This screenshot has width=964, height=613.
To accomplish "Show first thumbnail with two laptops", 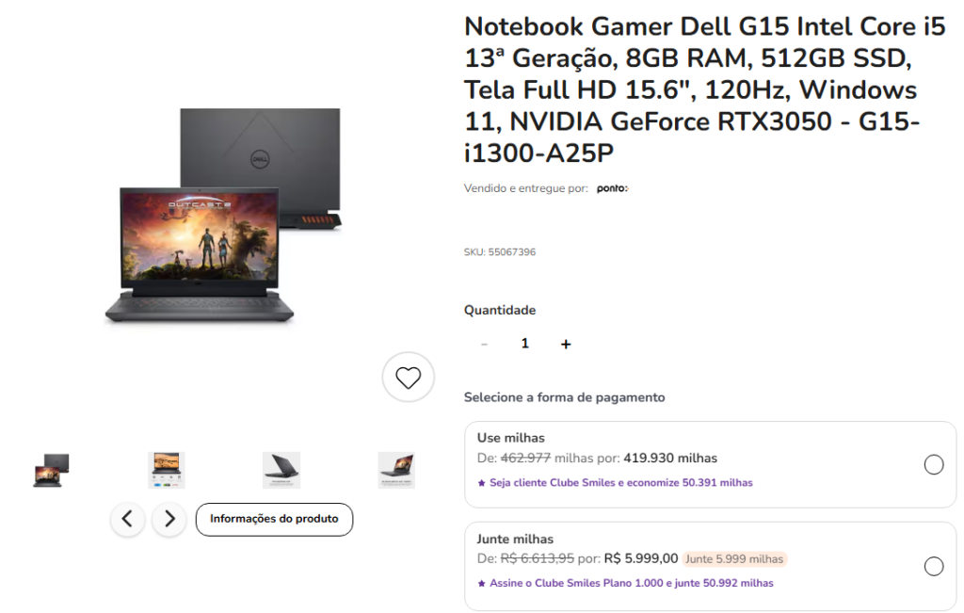I will [51, 471].
